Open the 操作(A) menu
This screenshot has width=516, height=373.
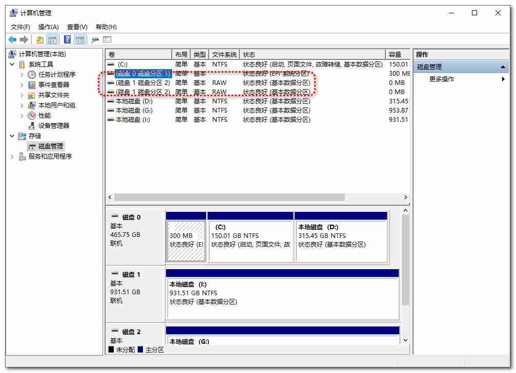[49, 27]
